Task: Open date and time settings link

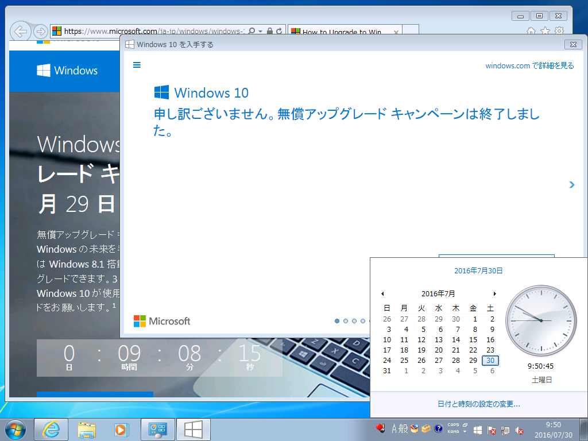Action: 478,404
